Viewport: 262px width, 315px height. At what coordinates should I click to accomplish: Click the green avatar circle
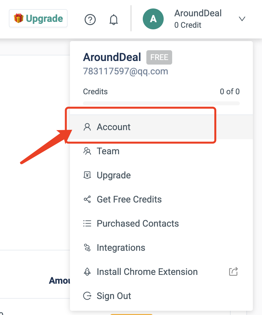coord(153,19)
